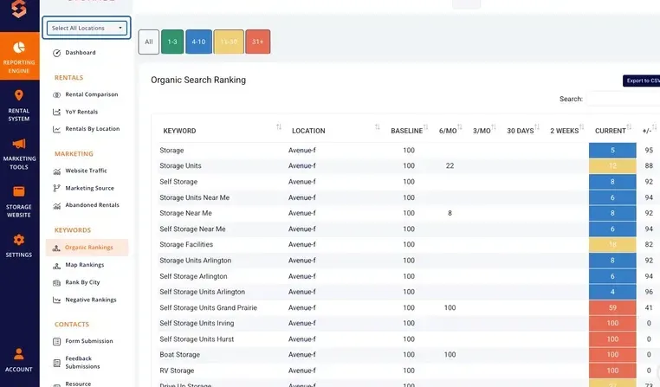Click the Organic Rankings icon
This screenshot has height=387, width=660.
(x=56, y=248)
